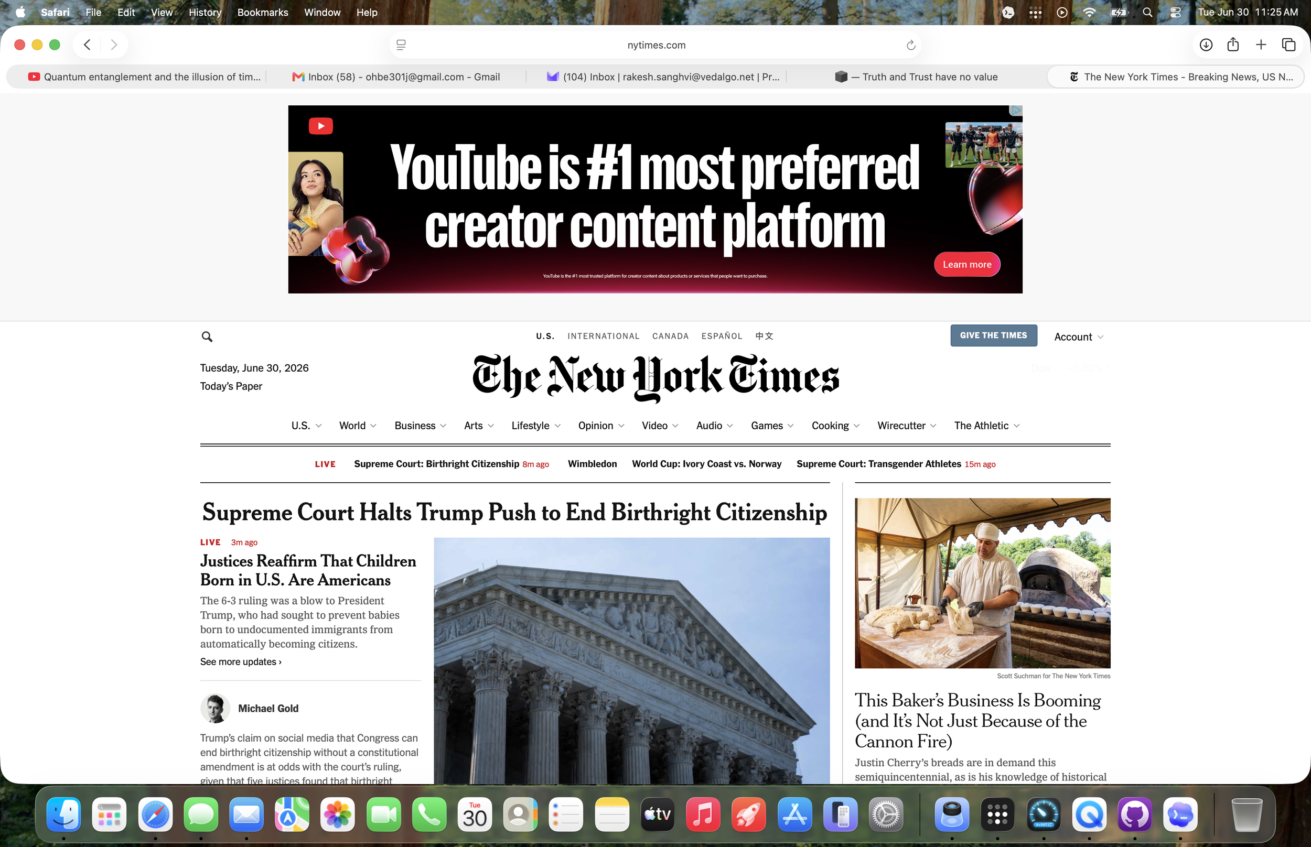Open the Wirecutter section dropdown
Screen dimensions: 1311x847
(906, 426)
